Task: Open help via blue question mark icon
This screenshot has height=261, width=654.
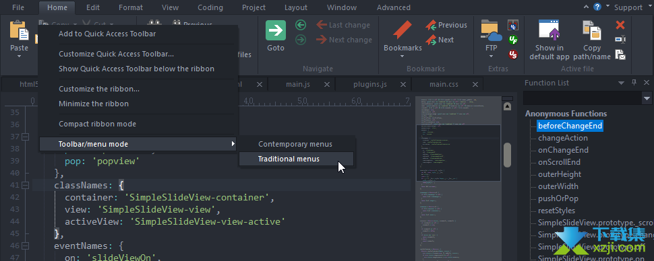Action: (597, 7)
